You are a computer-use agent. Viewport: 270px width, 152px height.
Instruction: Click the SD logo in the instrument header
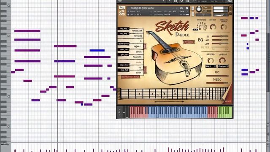(122, 13)
